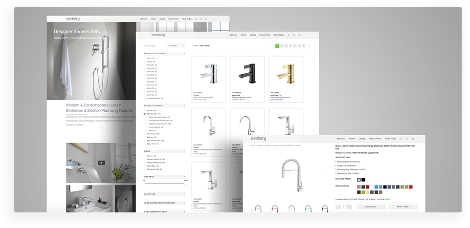This screenshot has height=228, width=470.
Task: Check the Curve collection filter
Action: (x=145, y=59)
